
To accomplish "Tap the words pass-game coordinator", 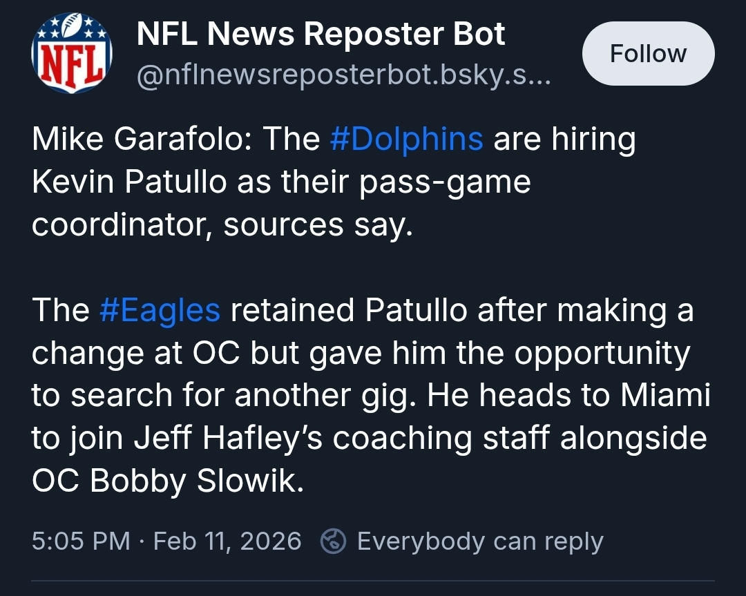I will tap(281, 204).
